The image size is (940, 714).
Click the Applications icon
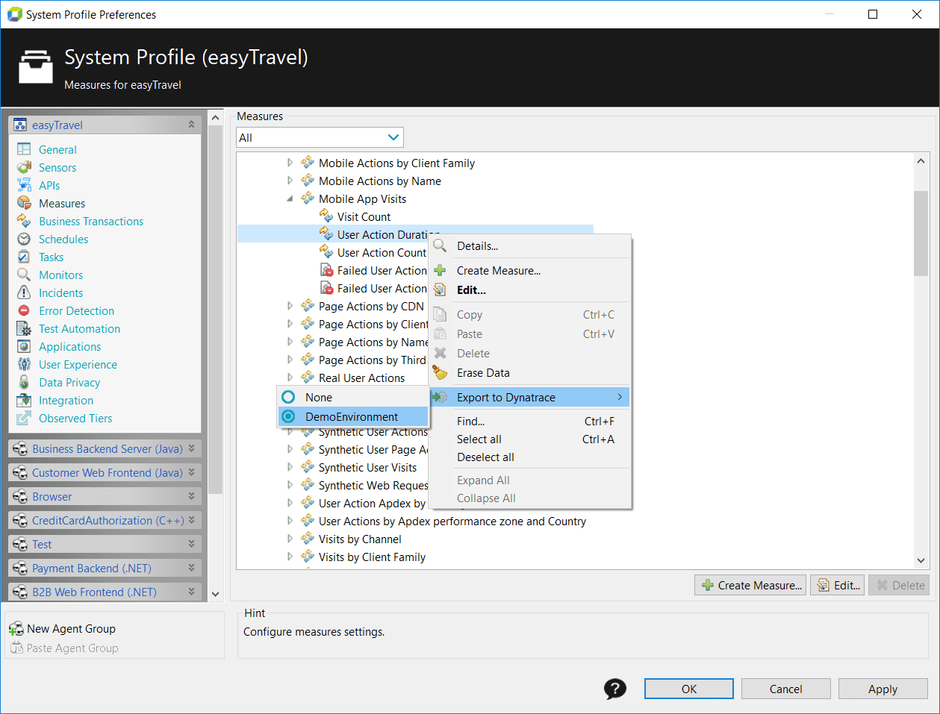[x=24, y=346]
